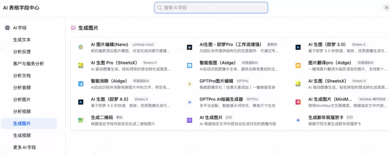Click the 智能抠图（Aidge）icon

tap(189, 65)
